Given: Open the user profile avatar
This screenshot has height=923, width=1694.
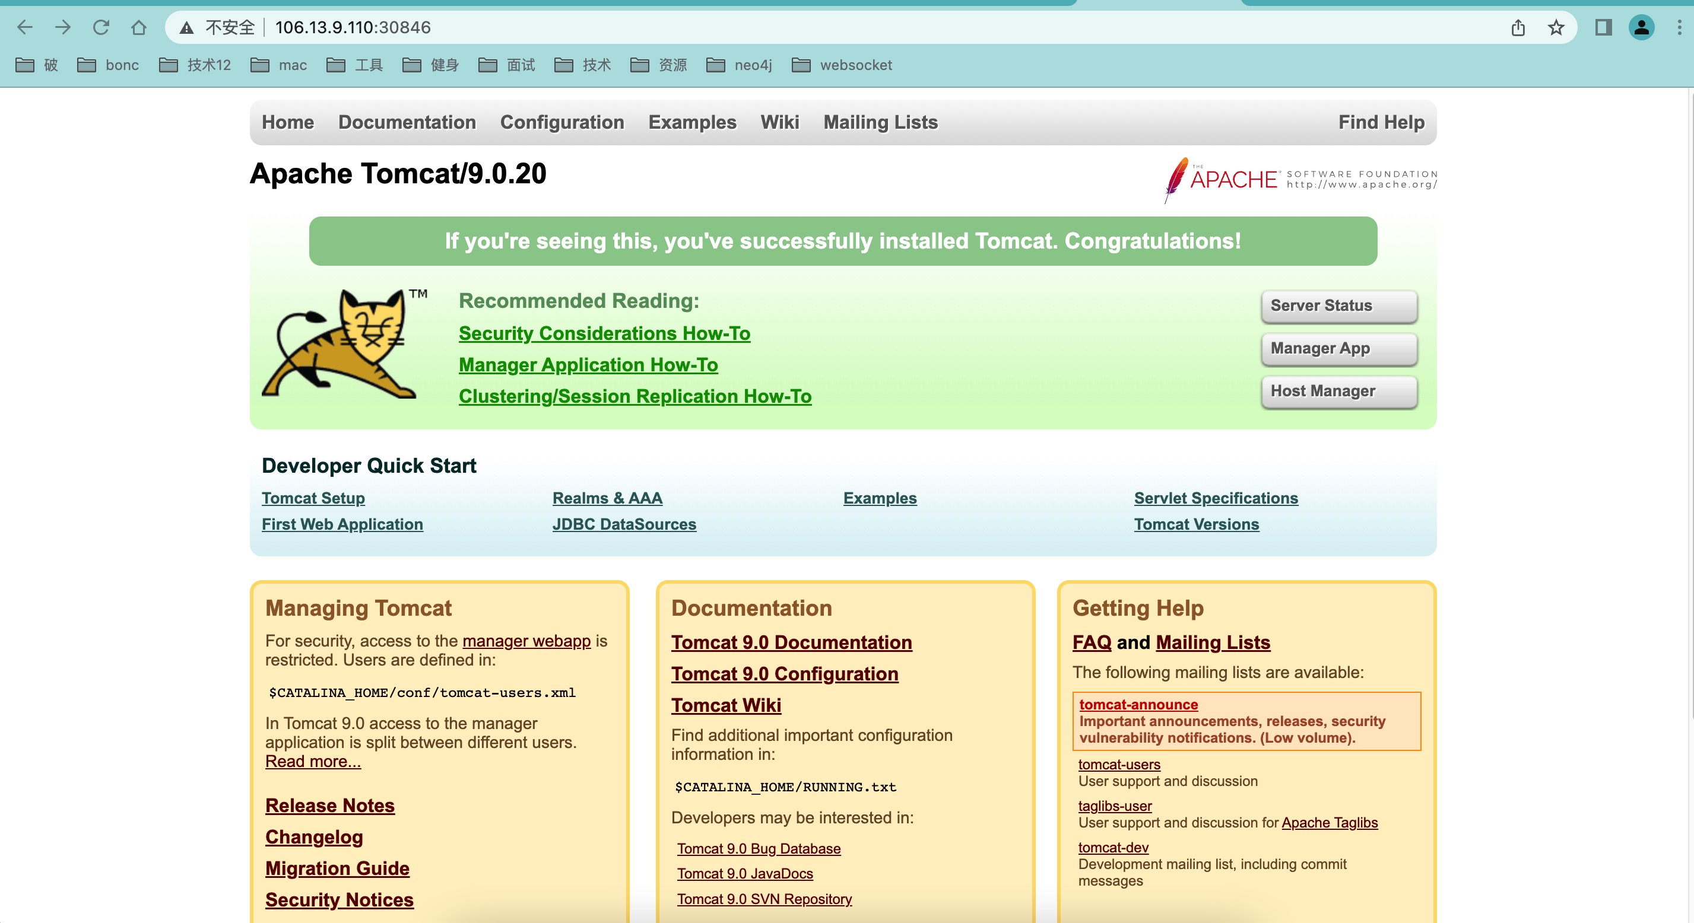Looking at the screenshot, I should pyautogui.click(x=1641, y=28).
